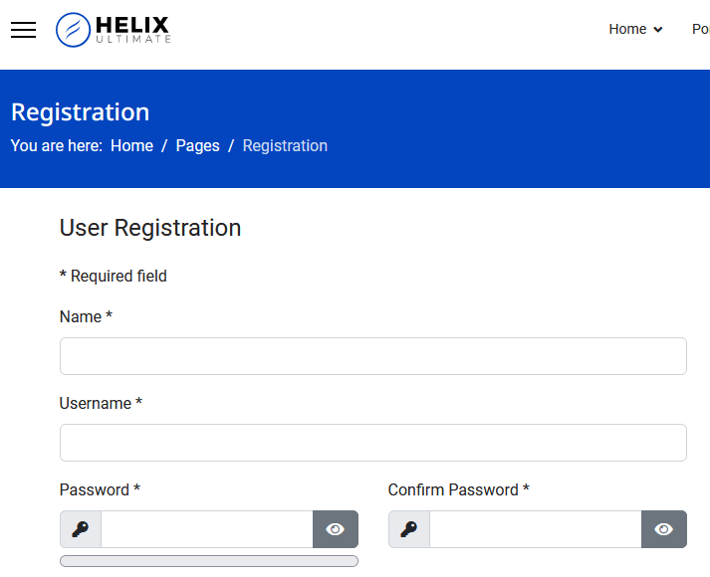The width and height of the screenshot is (710, 577).
Task: Click the Helix Ultimate logo
Action: (x=114, y=30)
